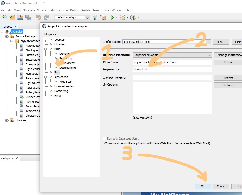Toggle Run with Java Web Start checkbox

tap(104, 139)
